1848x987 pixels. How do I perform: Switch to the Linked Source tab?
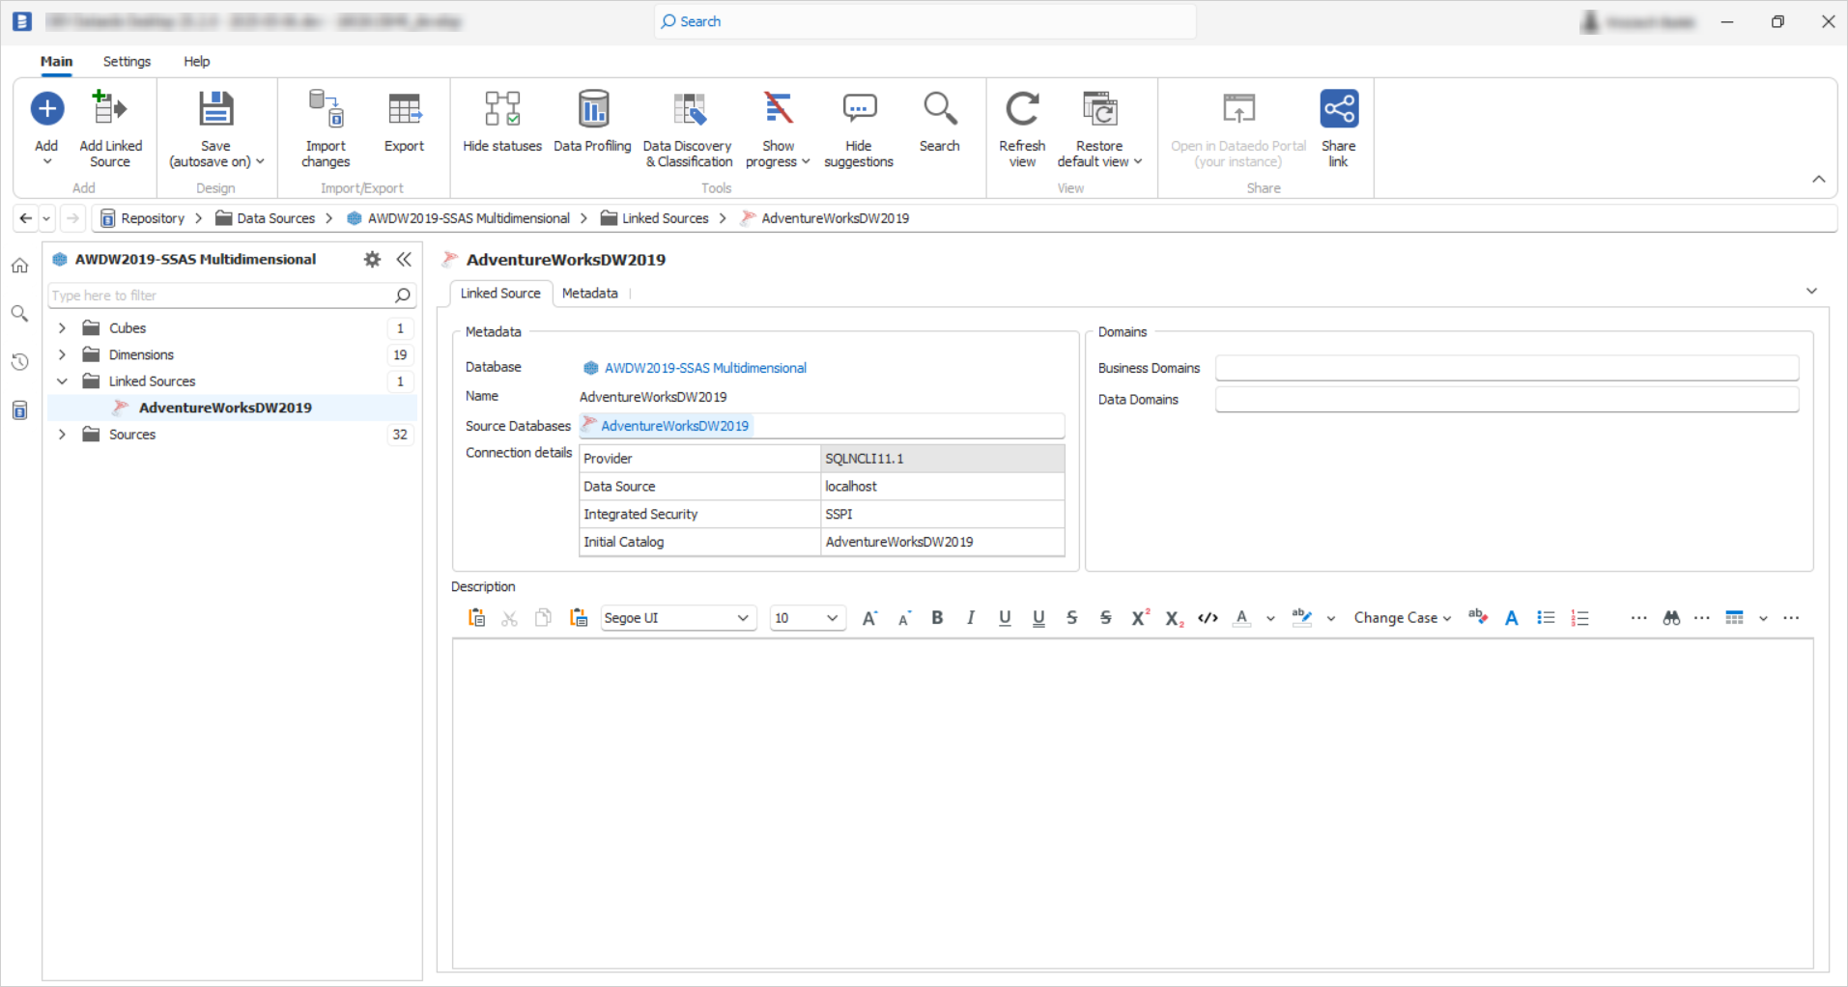pyautogui.click(x=500, y=294)
